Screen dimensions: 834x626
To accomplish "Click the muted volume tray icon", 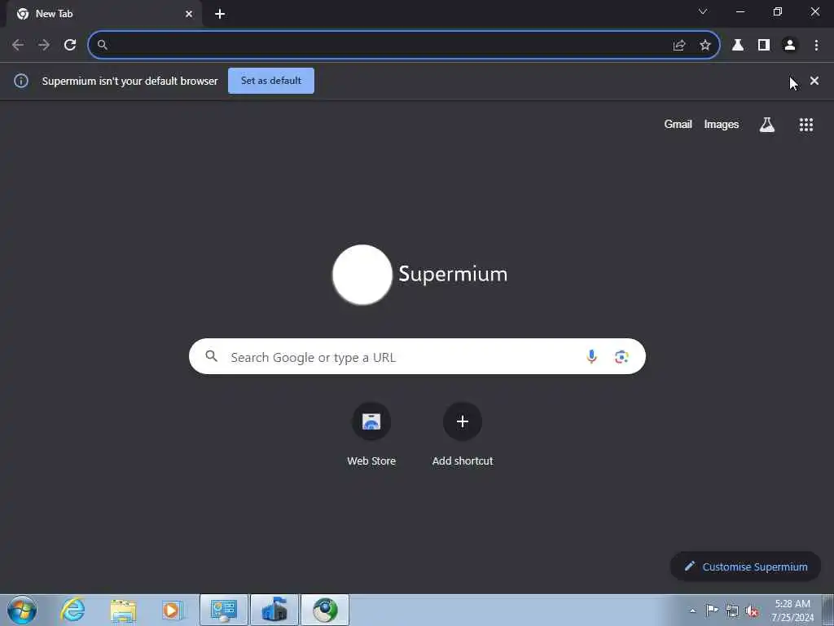I will pos(752,611).
